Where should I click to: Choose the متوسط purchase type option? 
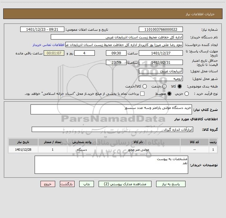pos(169,94)
